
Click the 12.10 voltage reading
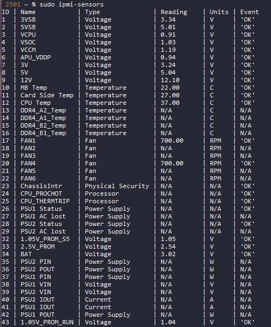pos(170,80)
